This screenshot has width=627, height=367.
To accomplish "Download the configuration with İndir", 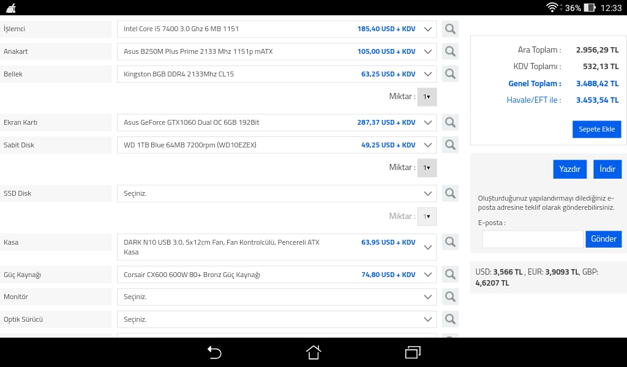I will [607, 169].
